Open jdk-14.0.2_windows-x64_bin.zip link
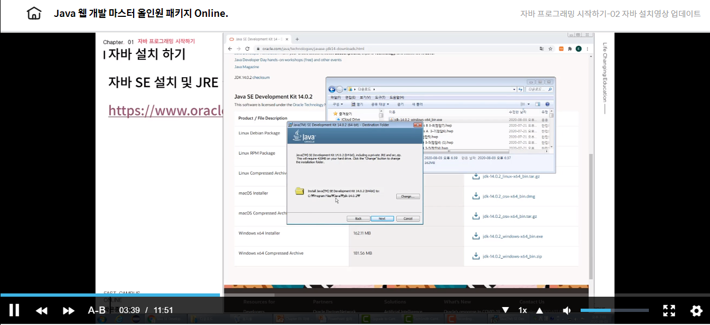 pyautogui.click(x=512, y=256)
